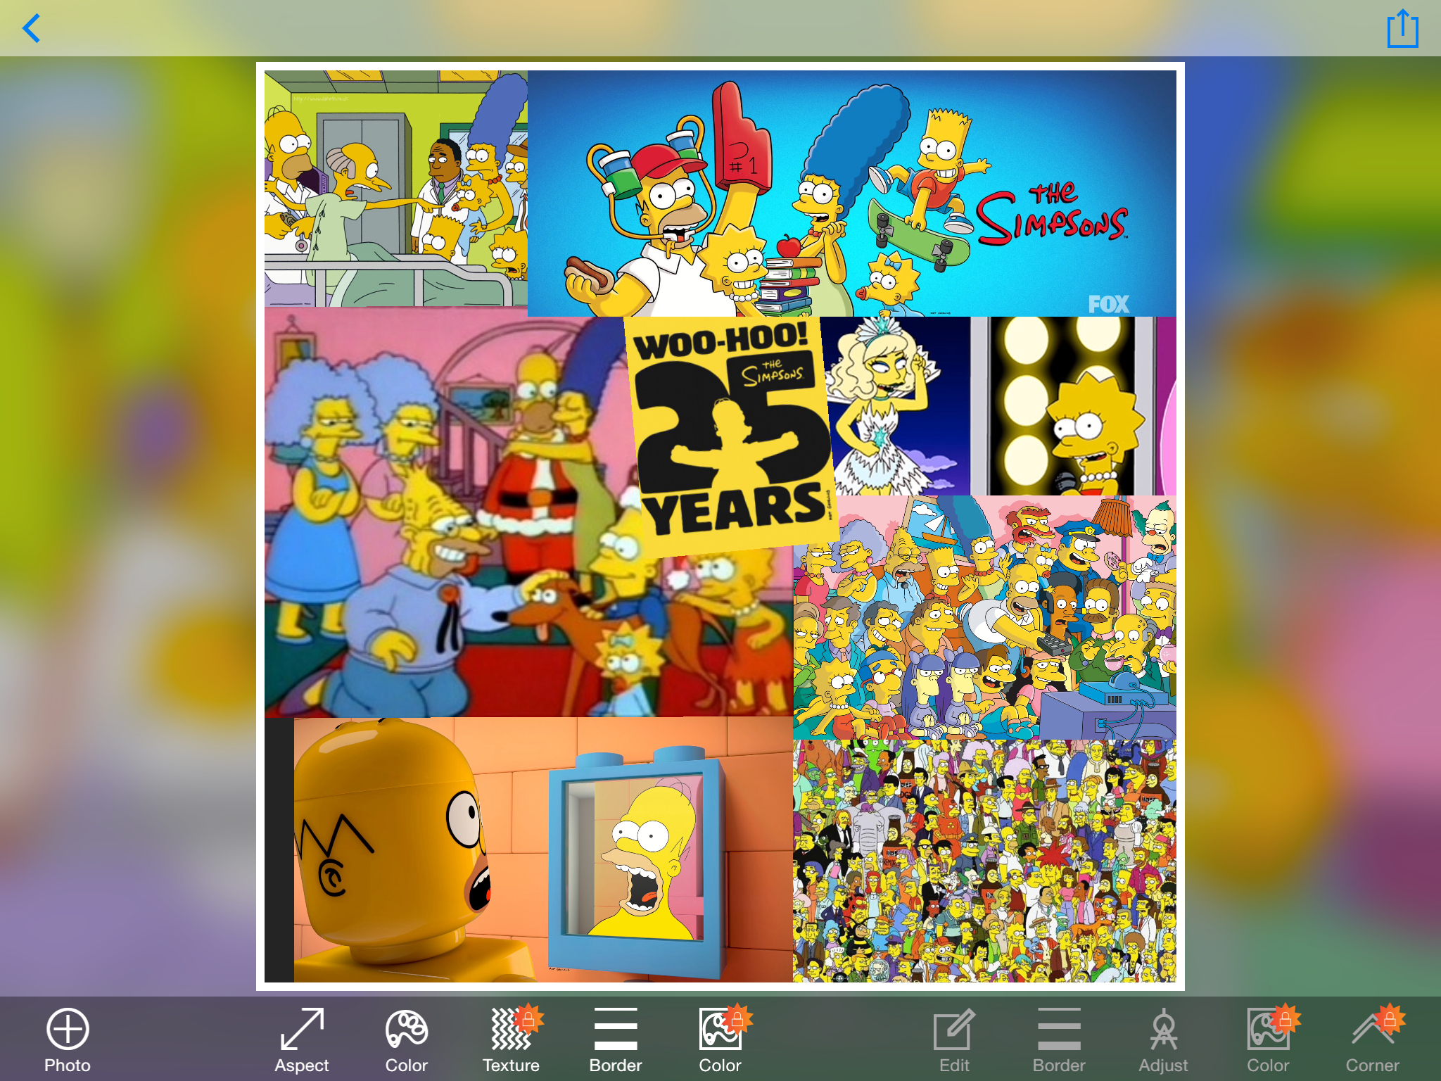
Task: Select the Santa Homer family photo
Action: tap(450, 521)
